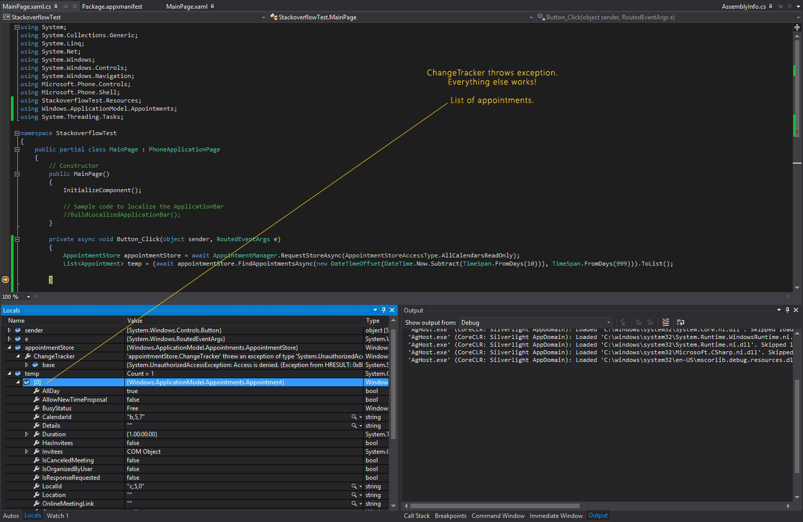The image size is (803, 522).
Task: Click the magnifier visualizer icon for CalendarId
Action: coord(354,417)
